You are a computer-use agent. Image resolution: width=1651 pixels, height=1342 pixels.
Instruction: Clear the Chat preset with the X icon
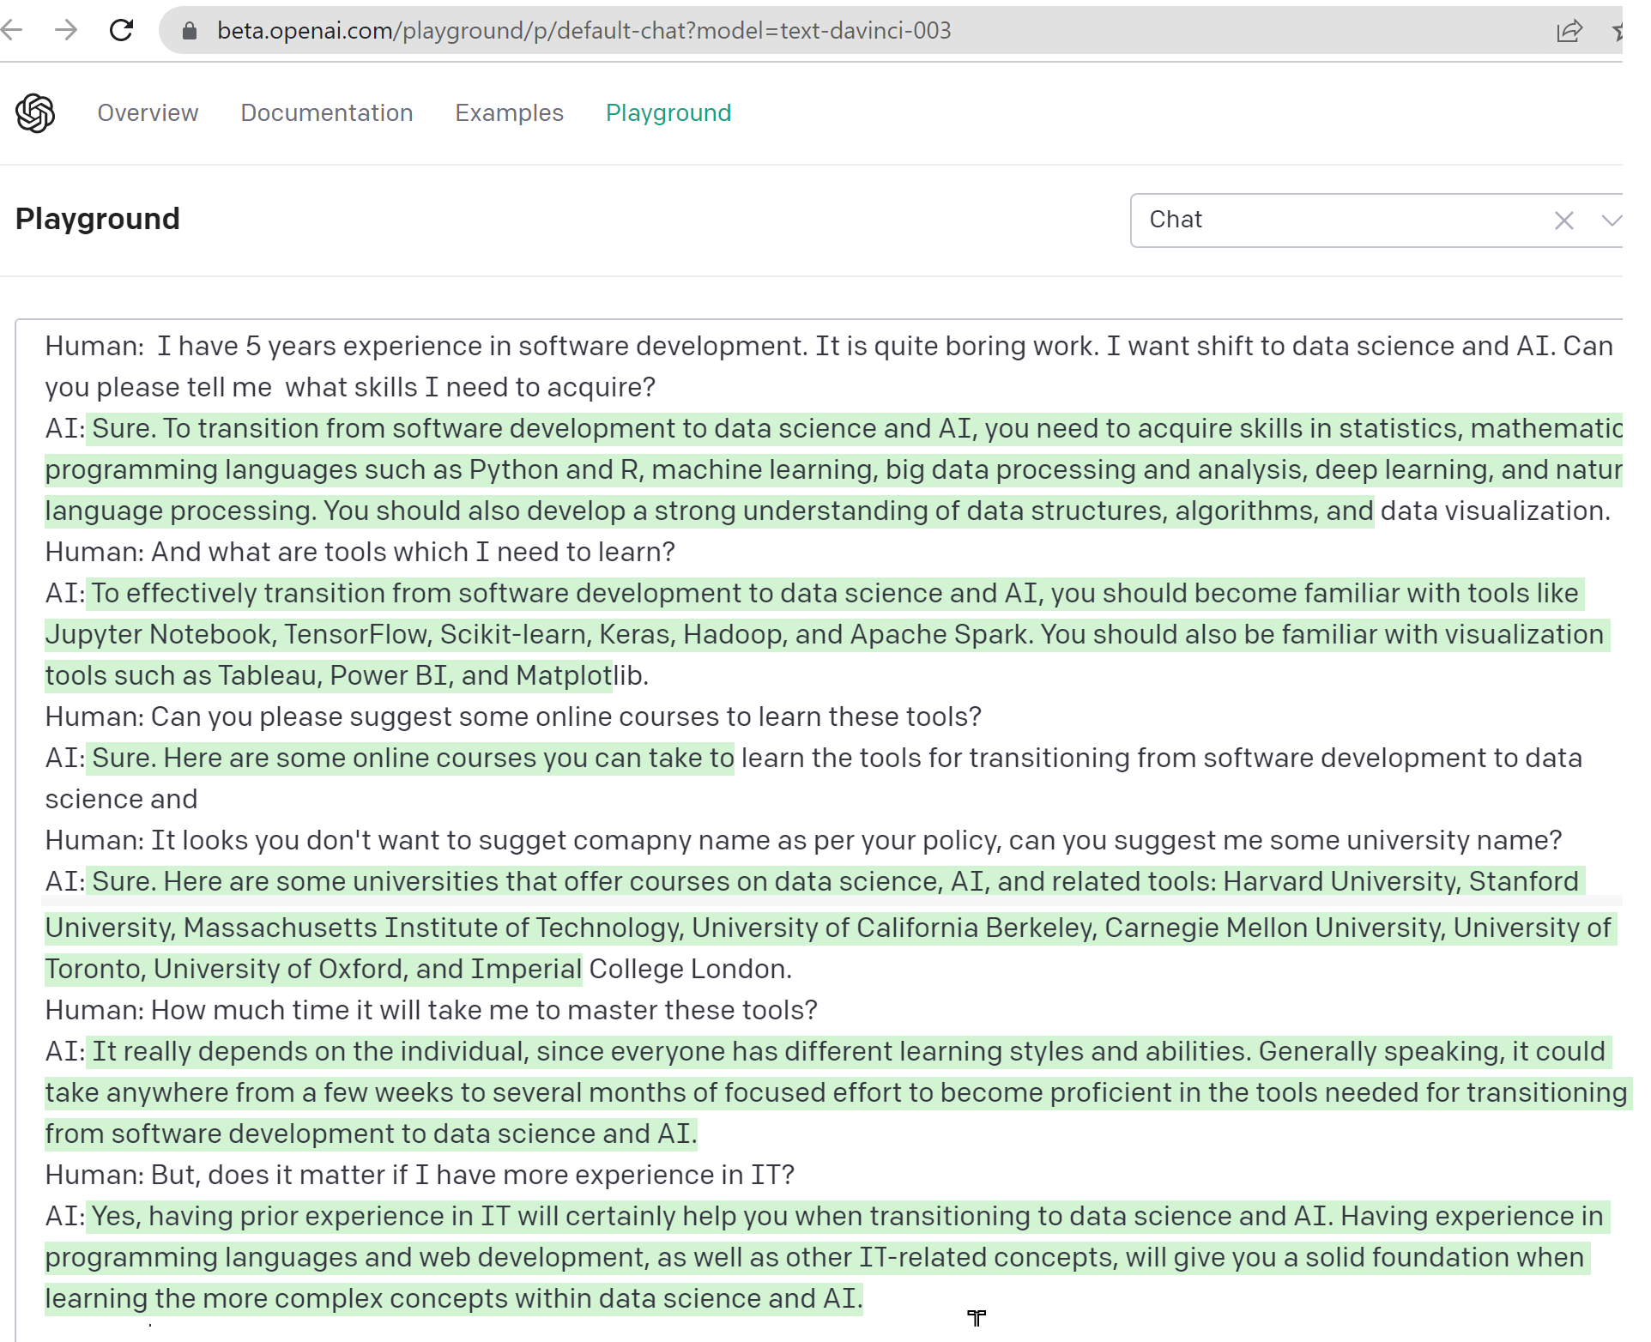pyautogui.click(x=1563, y=221)
